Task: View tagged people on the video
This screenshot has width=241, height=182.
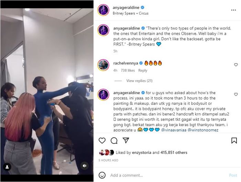Action: click(x=6, y=167)
